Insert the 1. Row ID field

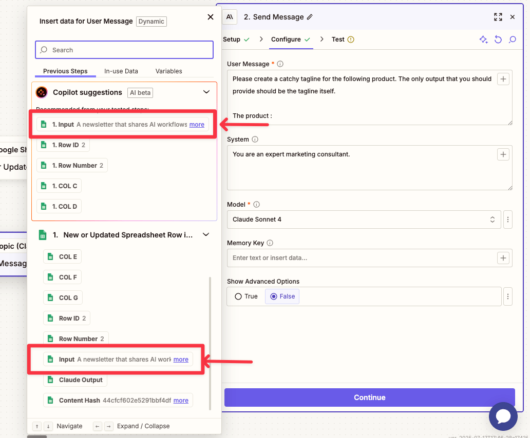(63, 145)
